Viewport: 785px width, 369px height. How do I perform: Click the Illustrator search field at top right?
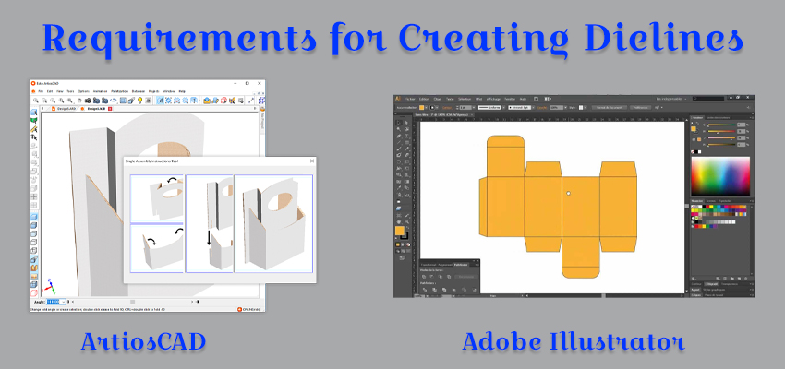(x=708, y=99)
